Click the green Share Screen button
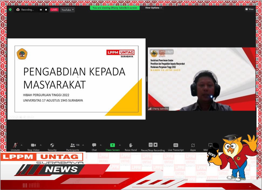This screenshot has height=190, width=262. [x=113, y=147]
